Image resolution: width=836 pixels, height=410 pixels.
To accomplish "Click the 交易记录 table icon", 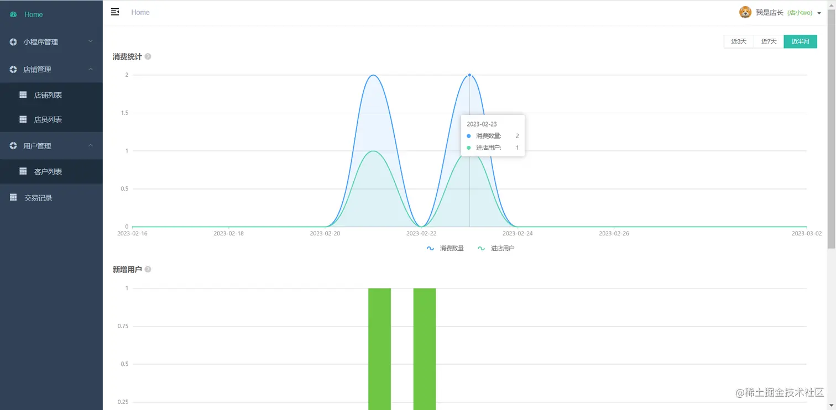I will [x=13, y=197].
